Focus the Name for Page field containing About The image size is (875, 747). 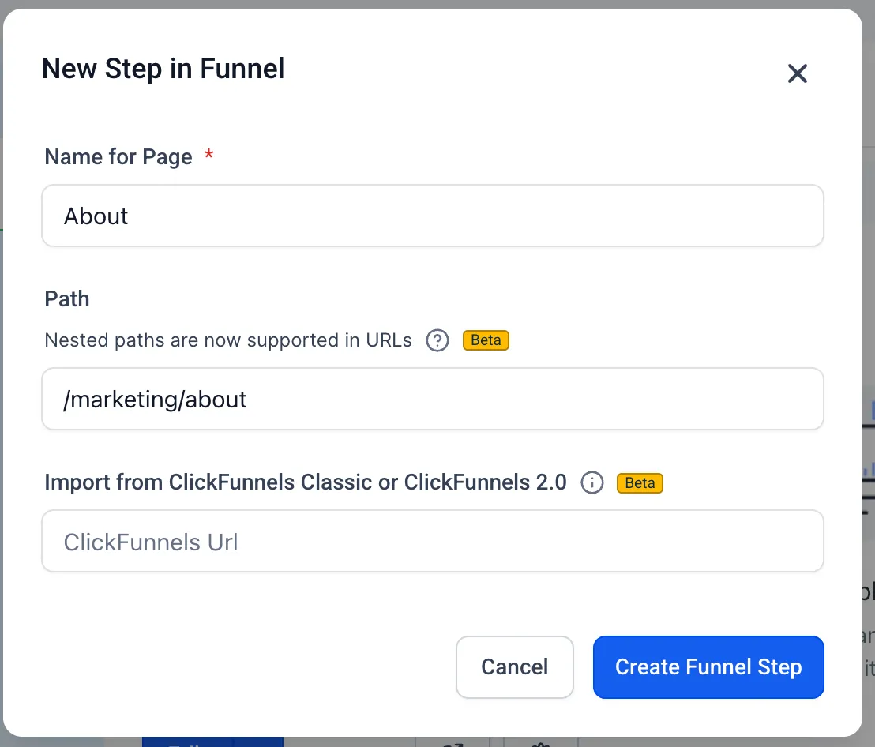(x=433, y=216)
